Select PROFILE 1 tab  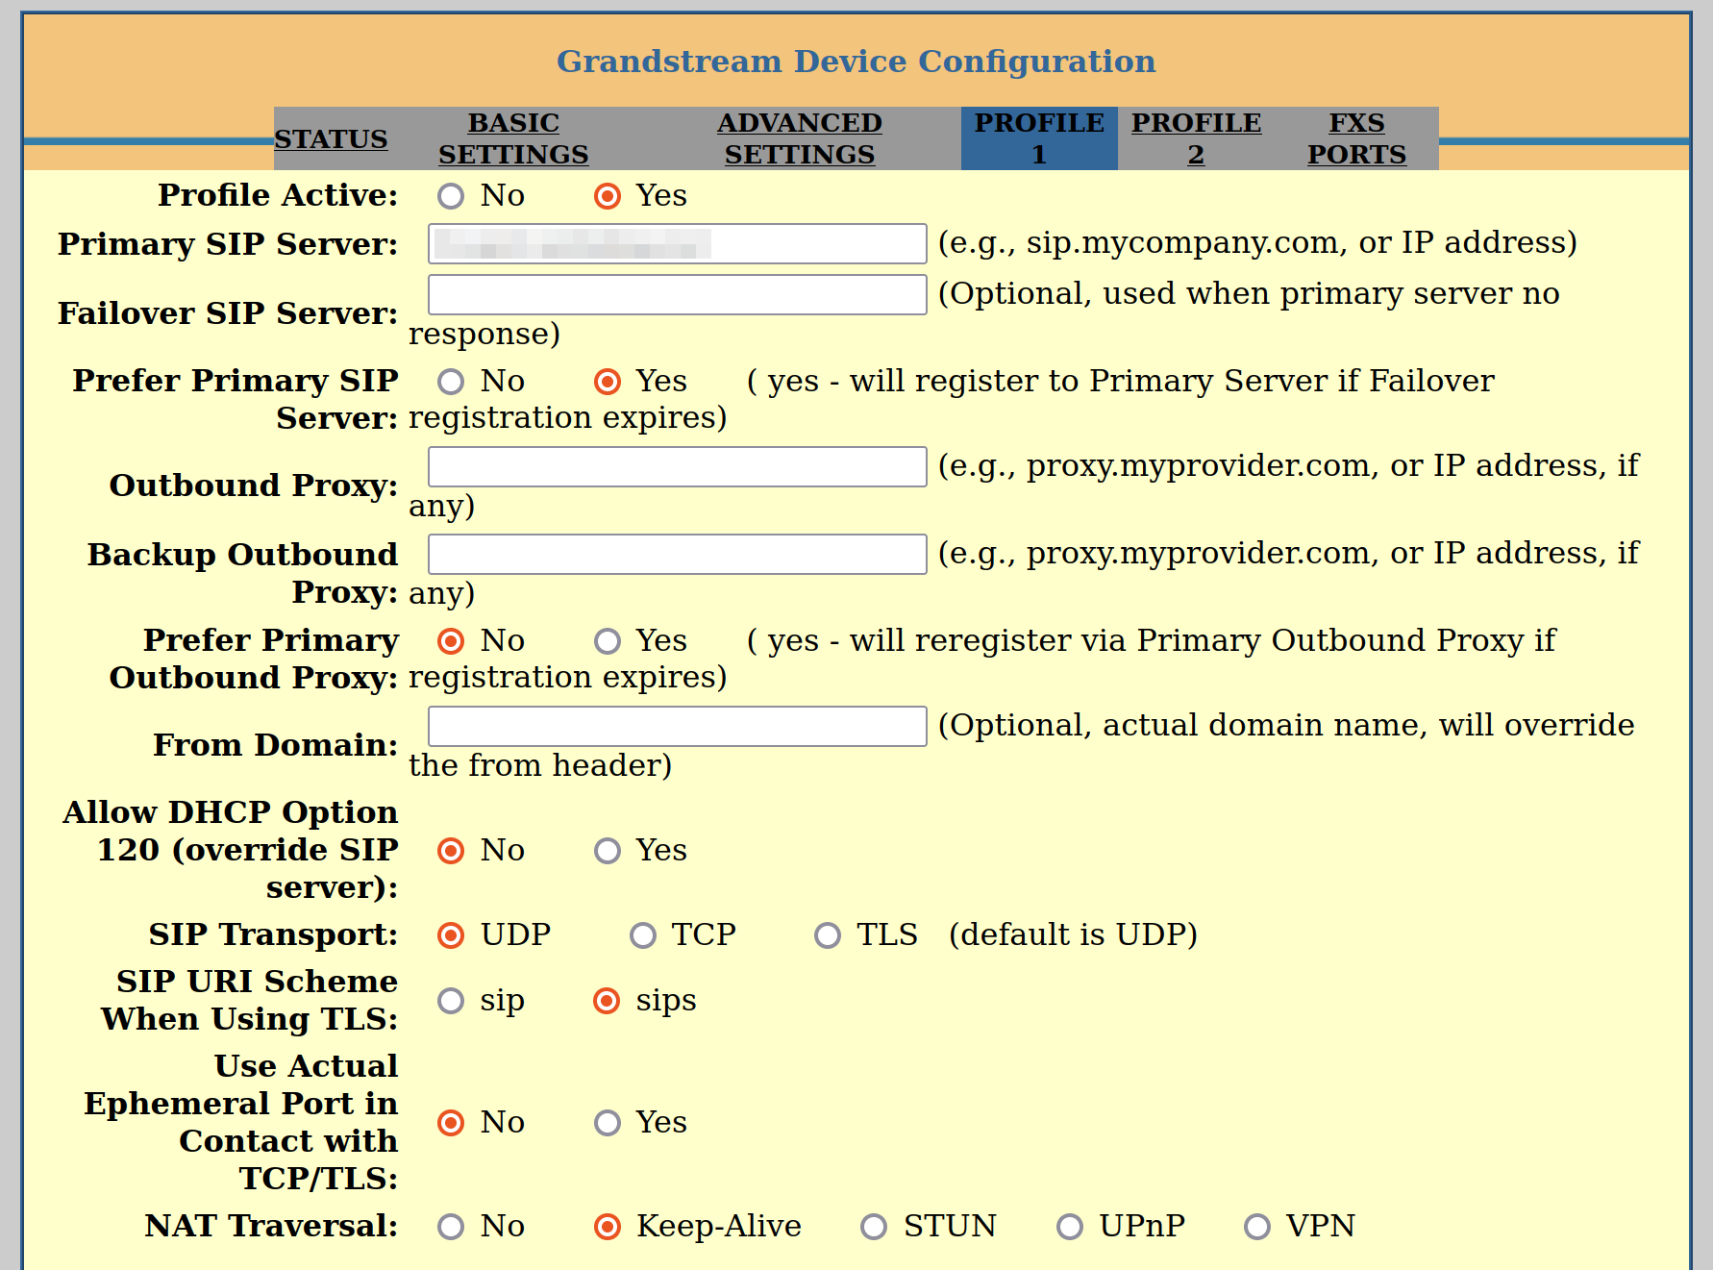tap(1038, 137)
